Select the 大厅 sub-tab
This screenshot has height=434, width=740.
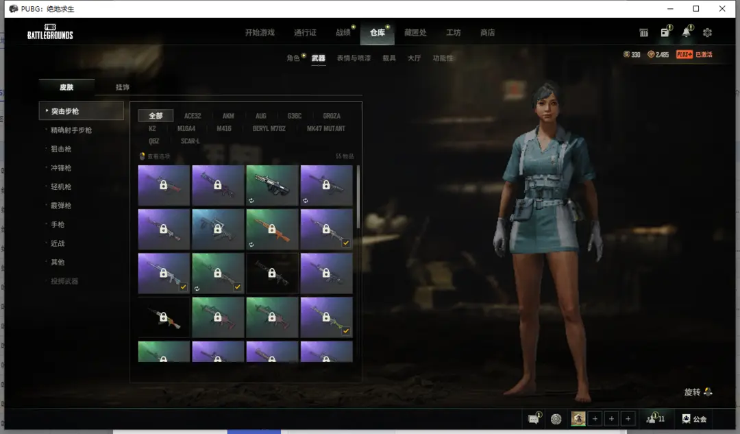[414, 58]
